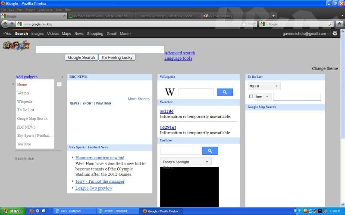Click the Wikipedia W logo
The image size is (345, 215).
point(169,92)
